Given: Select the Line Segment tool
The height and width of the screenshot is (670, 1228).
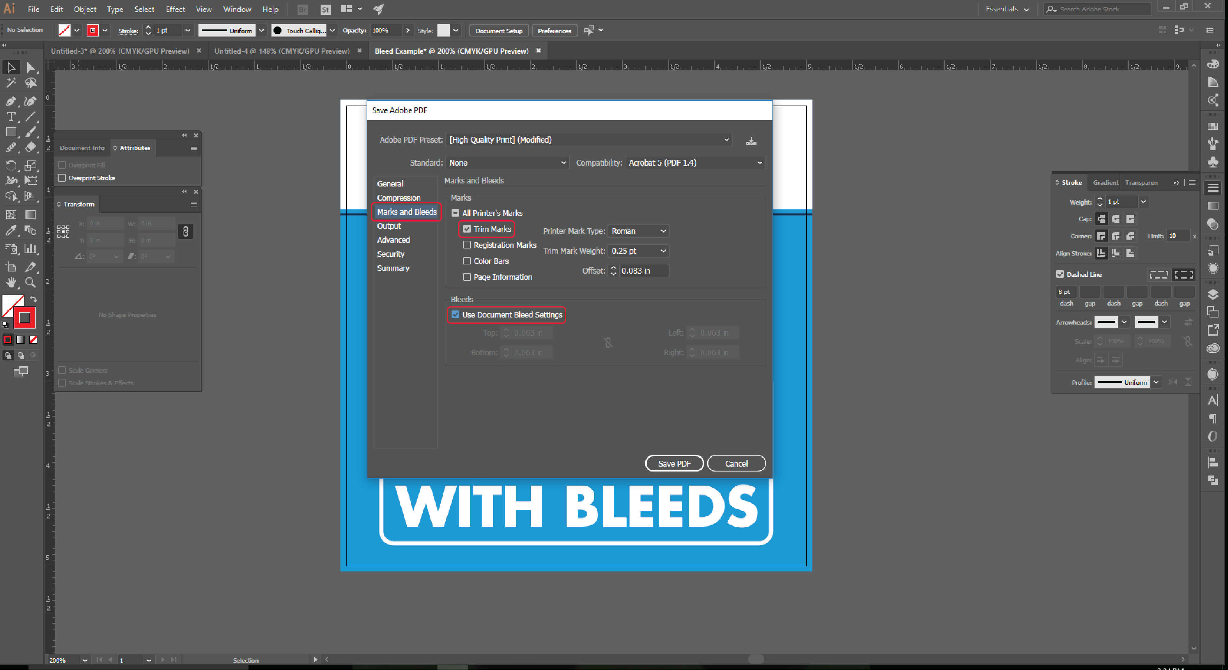Looking at the screenshot, I should (31, 117).
